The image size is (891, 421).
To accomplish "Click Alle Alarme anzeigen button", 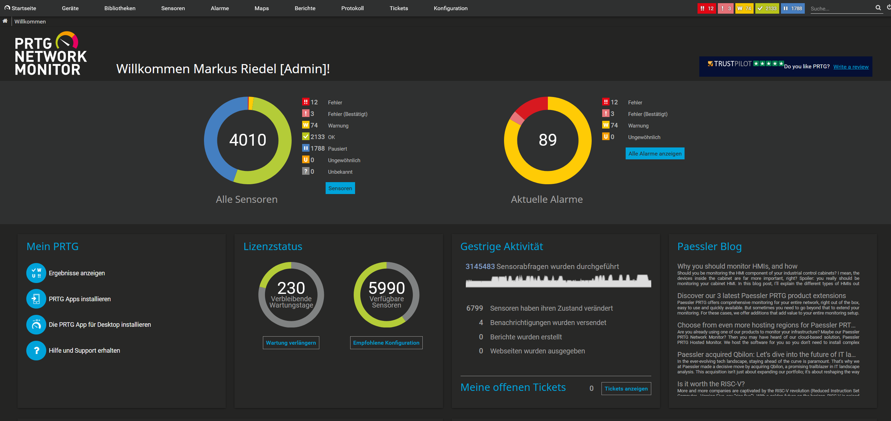I will (x=655, y=153).
